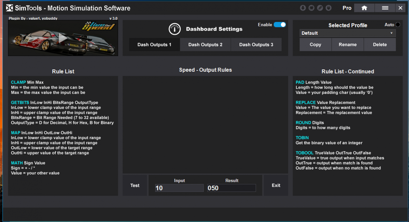Screen dimensions: 409x222
Task: Click the power plug status icon
Action: [x=329, y=8]
